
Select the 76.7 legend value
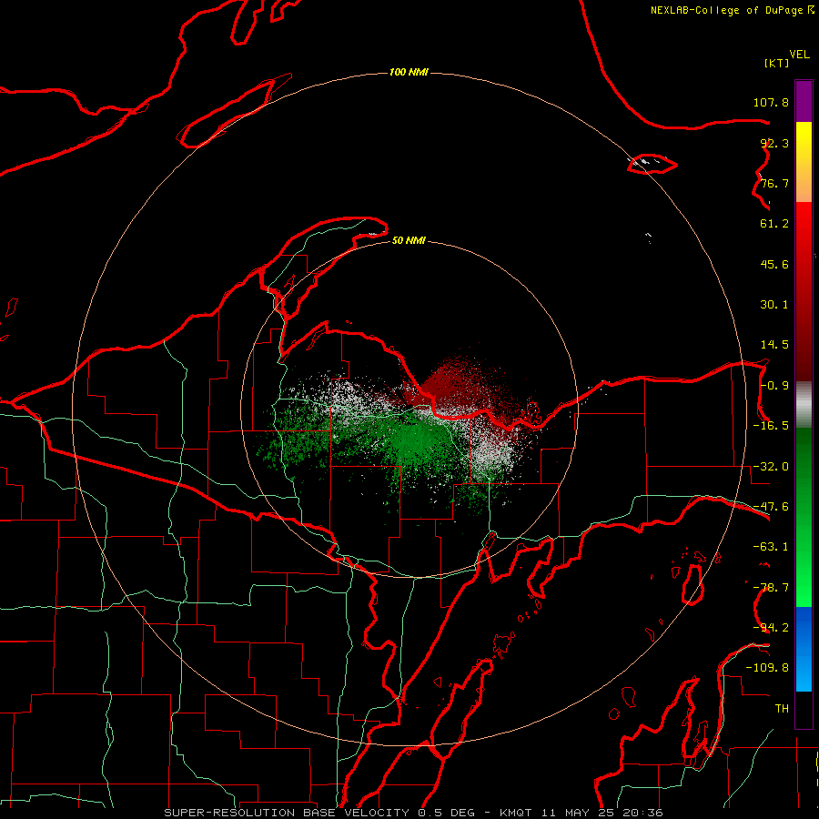774,183
